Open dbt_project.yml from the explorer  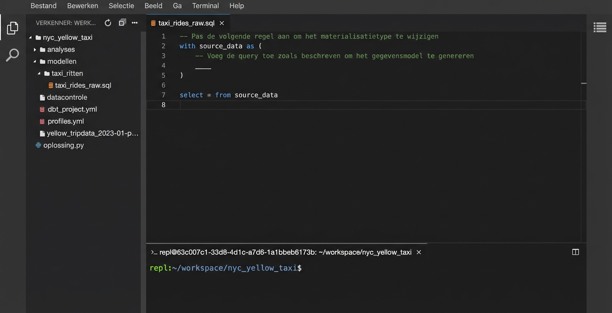click(72, 109)
